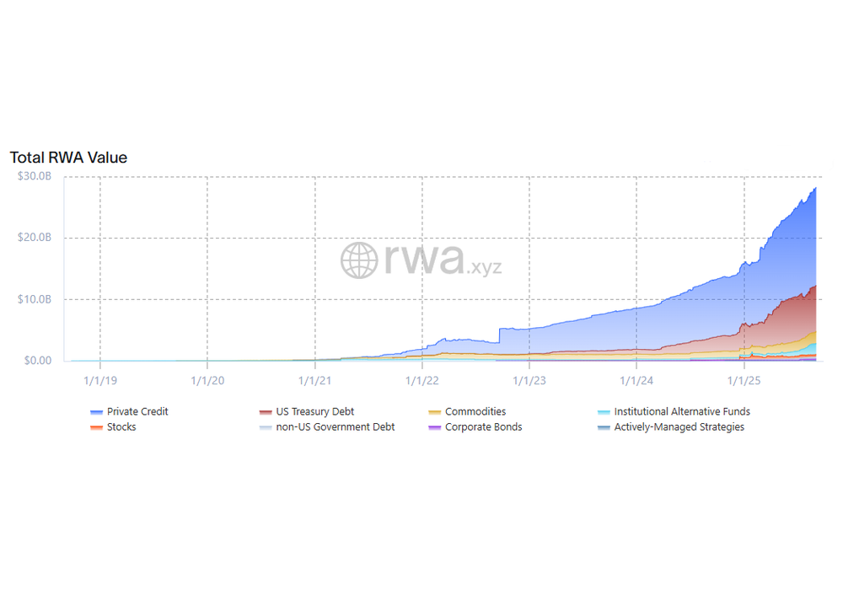
Task: Click the 1/1/19 x-axis date label
Action: tap(100, 380)
